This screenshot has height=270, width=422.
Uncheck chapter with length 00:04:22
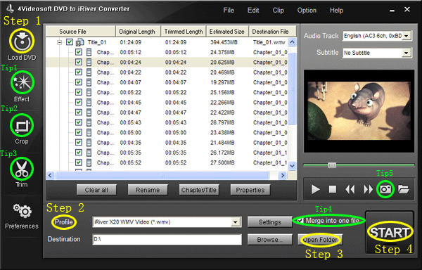pos(79,72)
